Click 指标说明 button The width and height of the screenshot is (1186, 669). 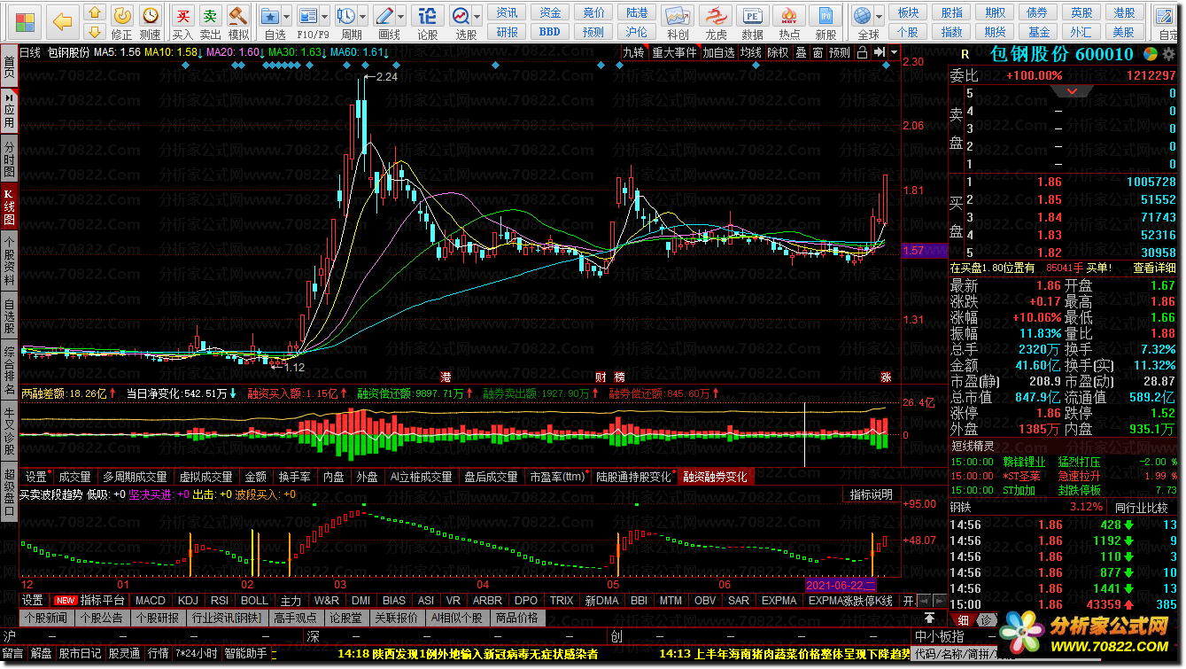871,494
